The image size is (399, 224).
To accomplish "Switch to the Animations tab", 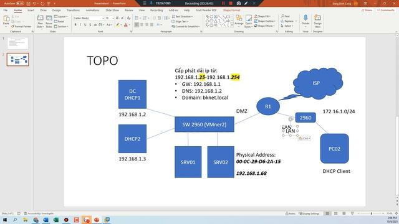I will [x=92, y=11].
